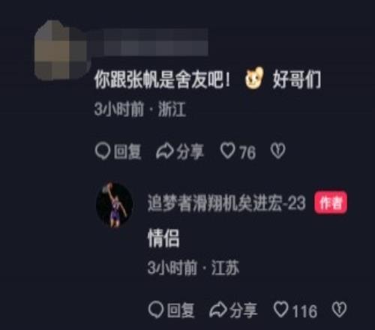Click the 回复 text under the 情侣 reply
The height and width of the screenshot is (330, 375).
click(x=181, y=310)
